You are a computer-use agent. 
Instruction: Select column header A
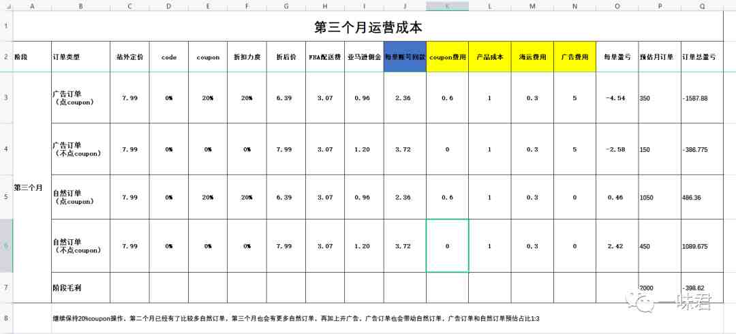[32, 6]
